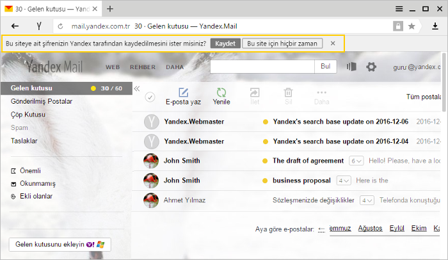Expand the 4-message Sözleşmenizde değişiklikler thread
The width and height of the screenshot is (448, 260).
click(367, 200)
